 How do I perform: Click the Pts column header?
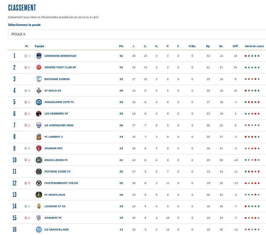coord(121,46)
